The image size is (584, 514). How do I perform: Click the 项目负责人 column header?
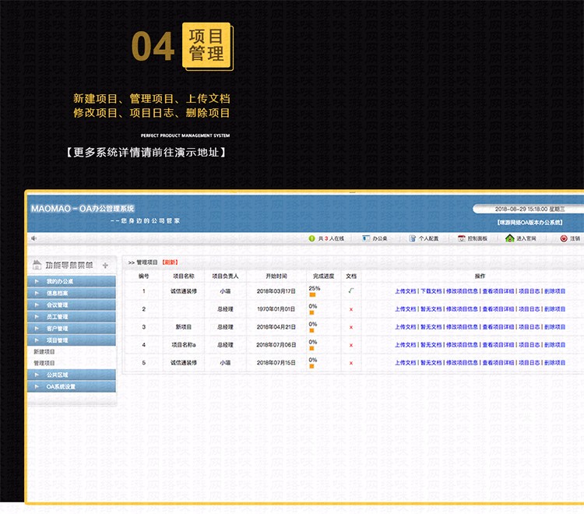225,276
